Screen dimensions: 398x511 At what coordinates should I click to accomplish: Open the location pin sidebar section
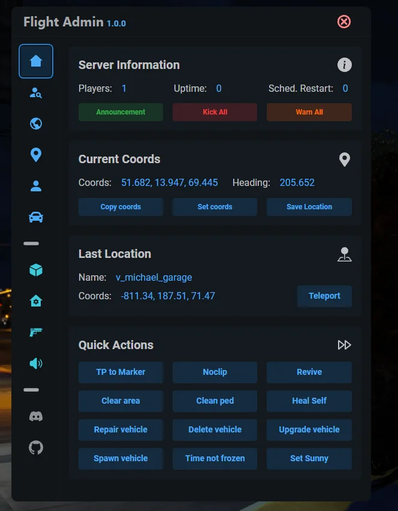(x=36, y=155)
